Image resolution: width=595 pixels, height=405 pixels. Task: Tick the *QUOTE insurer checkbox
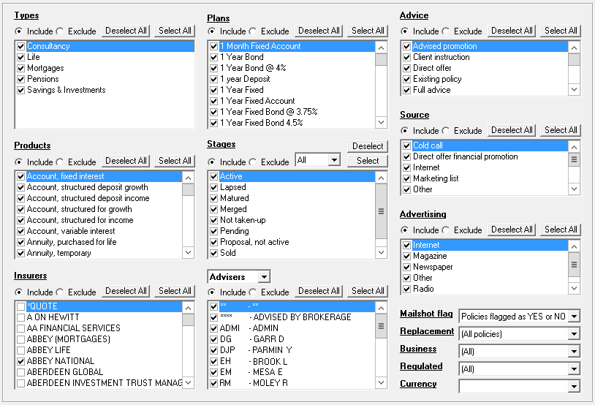(21, 306)
